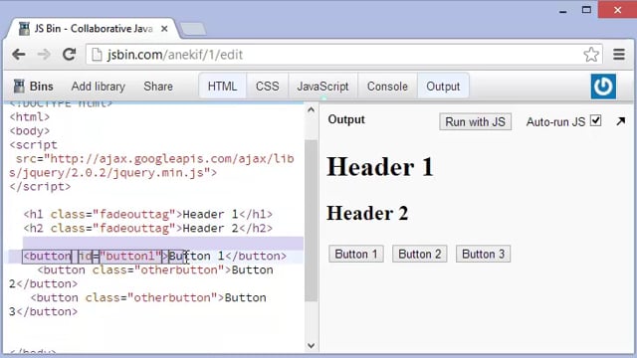Click Button 2 in the output
The image size is (637, 358).
(420, 255)
